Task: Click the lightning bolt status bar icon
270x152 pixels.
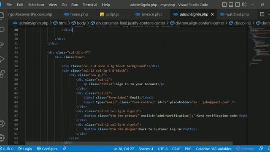Action: 65,149
